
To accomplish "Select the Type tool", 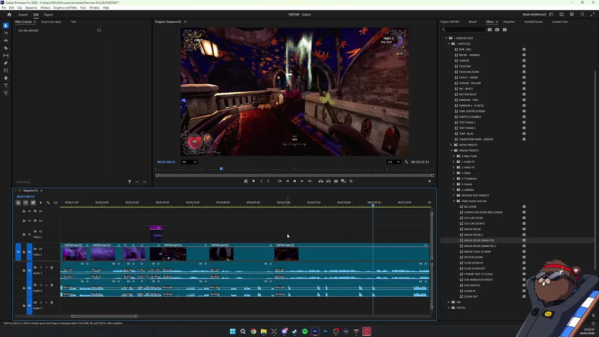I will [x=6, y=86].
